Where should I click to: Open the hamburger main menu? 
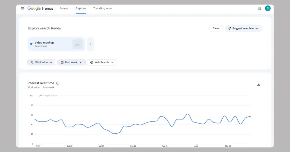pos(23,8)
